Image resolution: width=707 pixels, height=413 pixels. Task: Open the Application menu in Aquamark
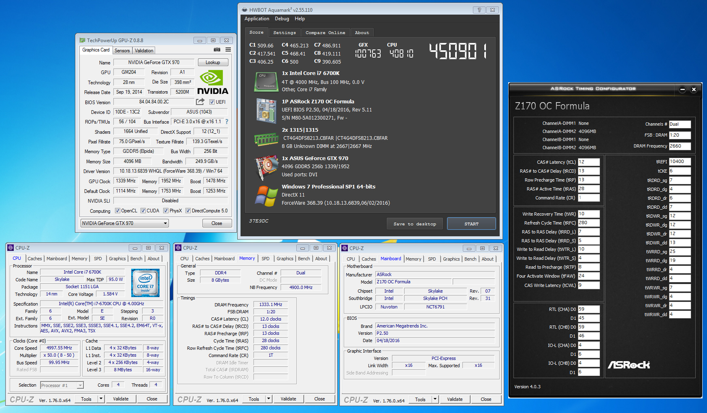tap(257, 19)
